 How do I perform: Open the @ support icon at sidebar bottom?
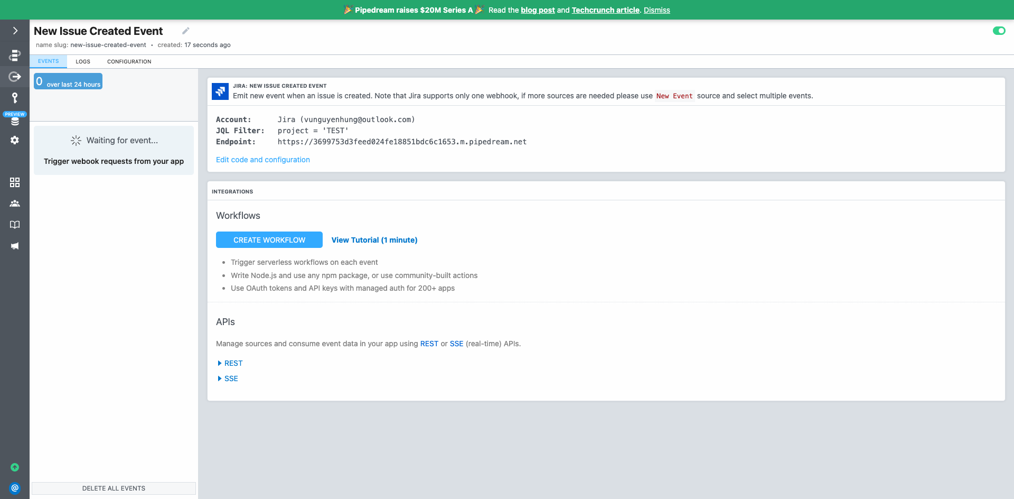pyautogui.click(x=15, y=487)
